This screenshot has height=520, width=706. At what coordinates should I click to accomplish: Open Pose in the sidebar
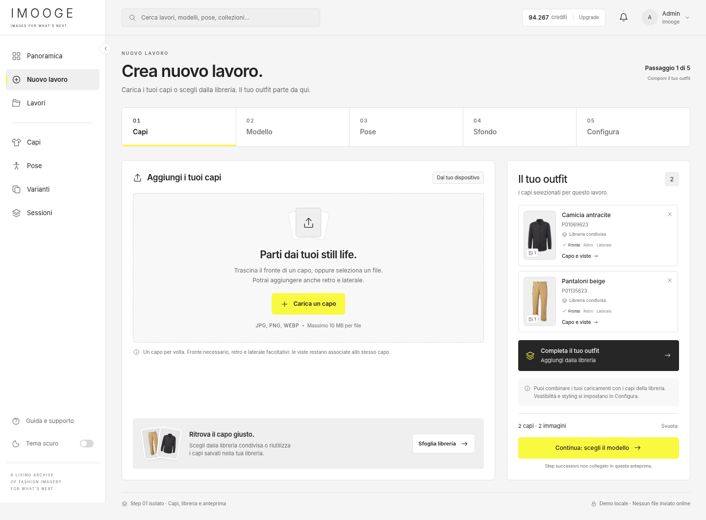[52, 166]
